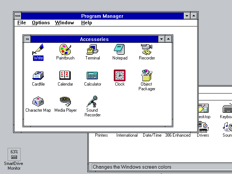Screen dimensions: 232x174
Task: Select the Character Map icon
Action: [x=38, y=101]
